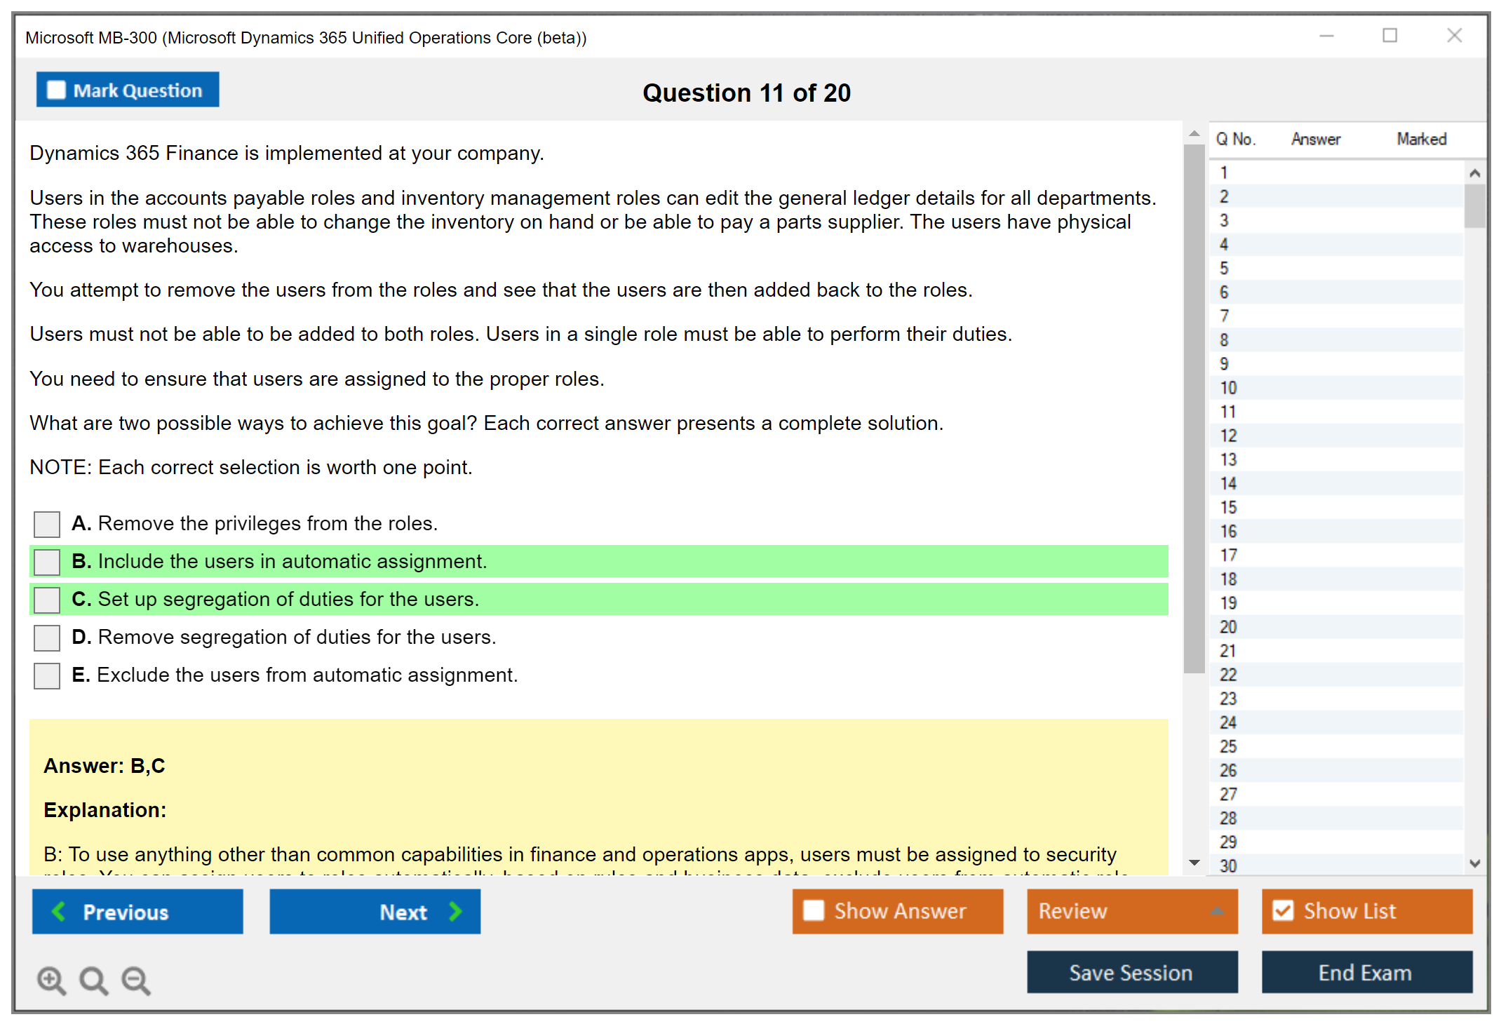Tick option E Exclude the users
The height and width of the screenshot is (1031, 1508).
[47, 675]
